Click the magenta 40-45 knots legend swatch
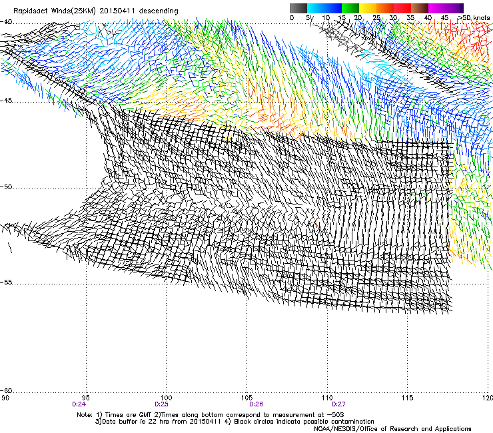 click(x=437, y=8)
